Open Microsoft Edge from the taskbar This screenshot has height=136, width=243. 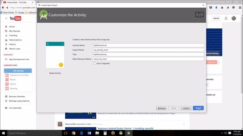(82, 133)
